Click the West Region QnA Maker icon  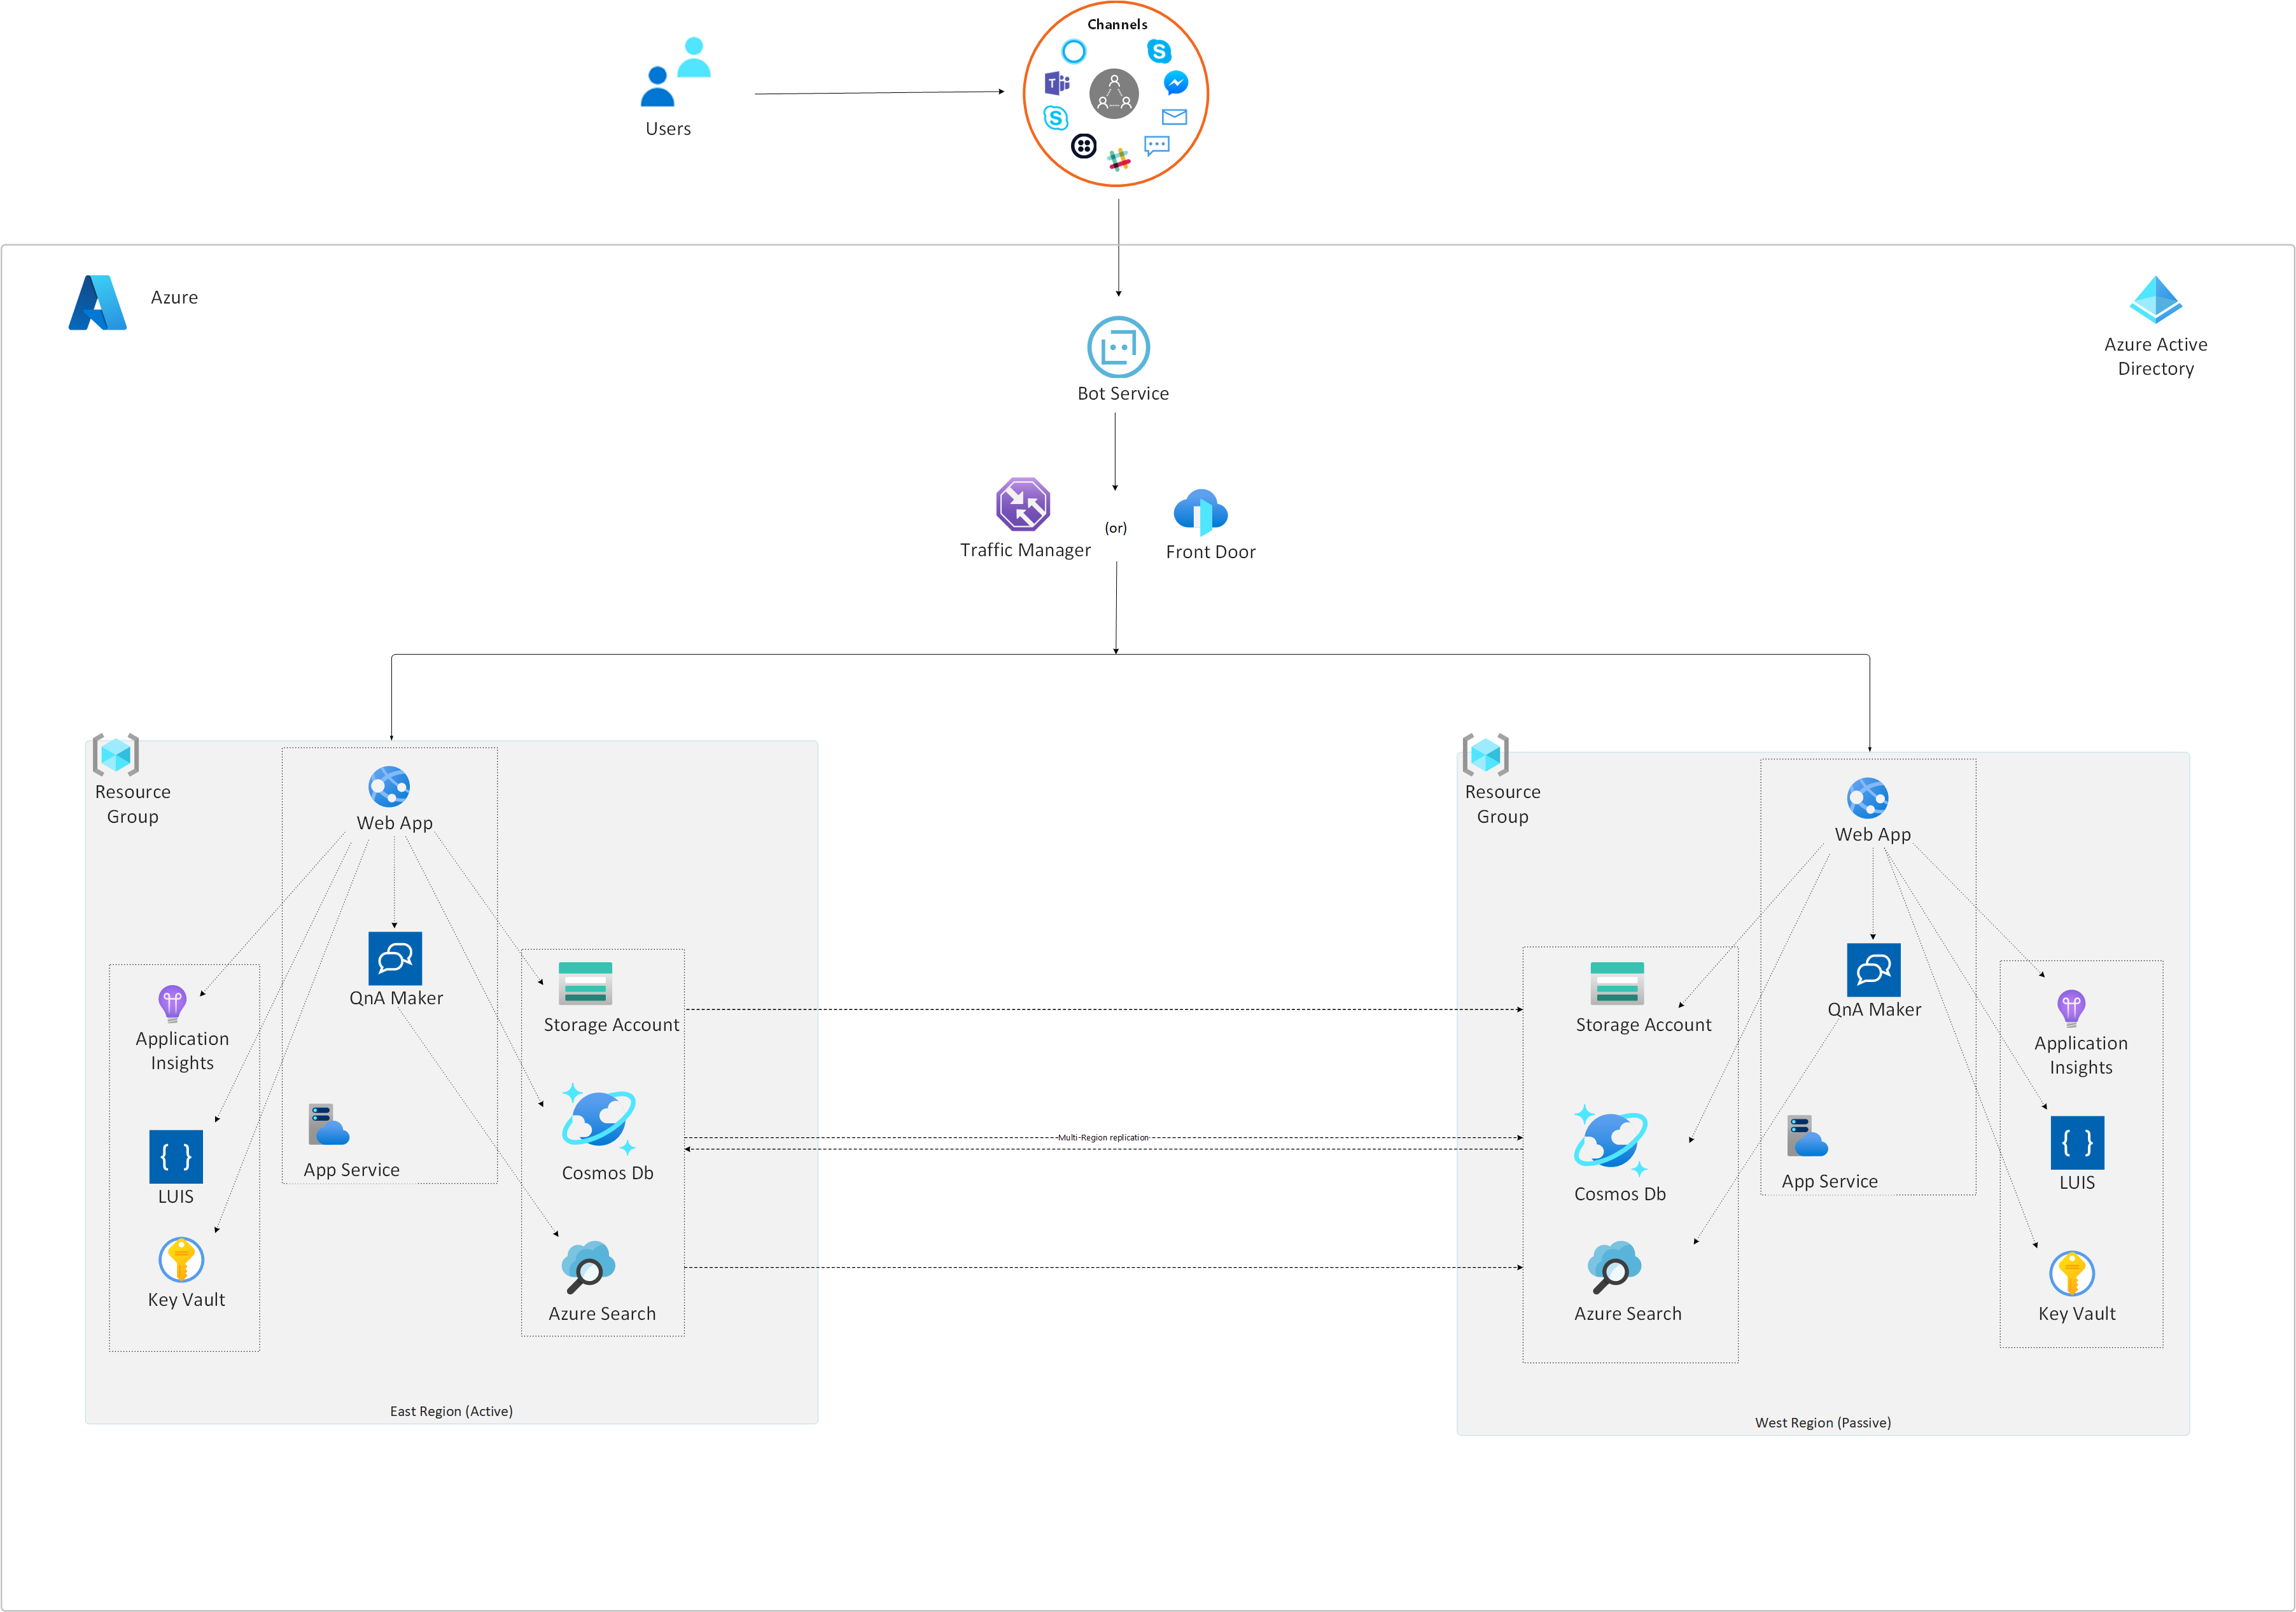point(1873,970)
